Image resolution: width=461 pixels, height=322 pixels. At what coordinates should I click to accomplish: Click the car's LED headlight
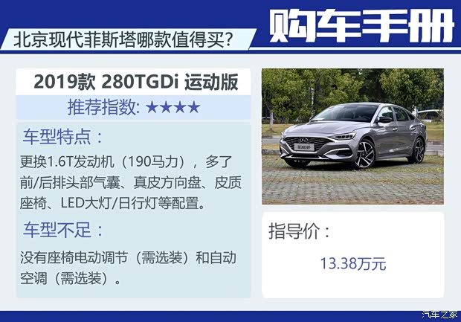click(344, 136)
